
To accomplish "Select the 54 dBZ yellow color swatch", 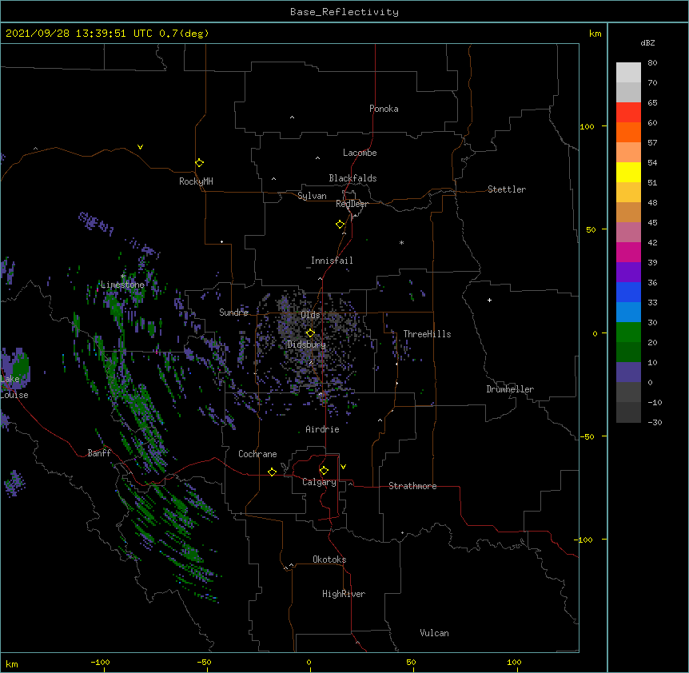I will click(628, 172).
